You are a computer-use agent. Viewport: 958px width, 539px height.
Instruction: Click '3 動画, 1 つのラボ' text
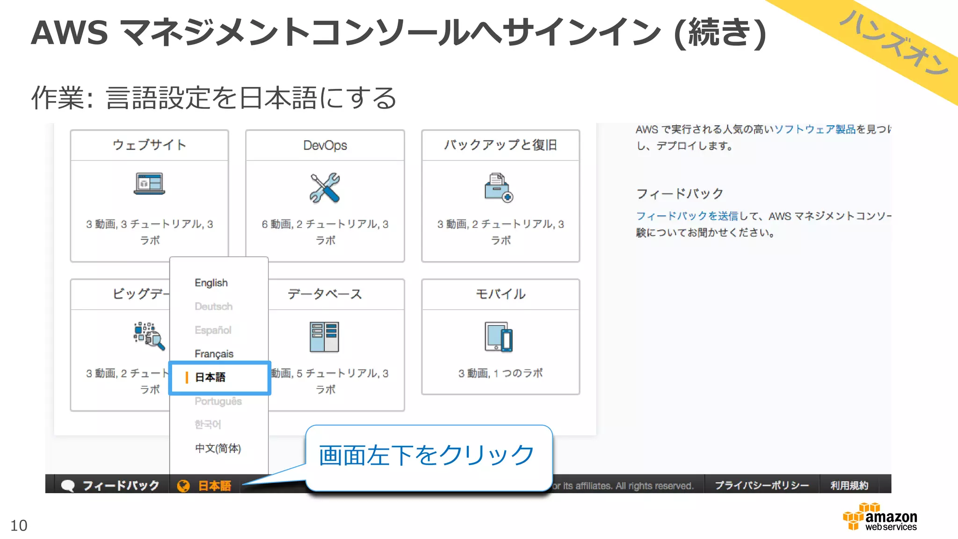501,373
